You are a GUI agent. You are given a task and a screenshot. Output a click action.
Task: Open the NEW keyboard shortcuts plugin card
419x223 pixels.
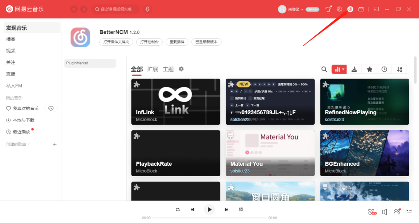pos(270,102)
